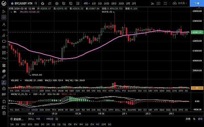Screen dimensions: 204x127
Task: Click the blue 下单 order button
Action: click(197, 3)
